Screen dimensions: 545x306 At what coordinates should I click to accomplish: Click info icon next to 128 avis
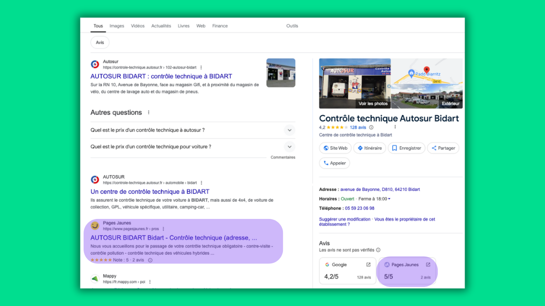(x=371, y=127)
